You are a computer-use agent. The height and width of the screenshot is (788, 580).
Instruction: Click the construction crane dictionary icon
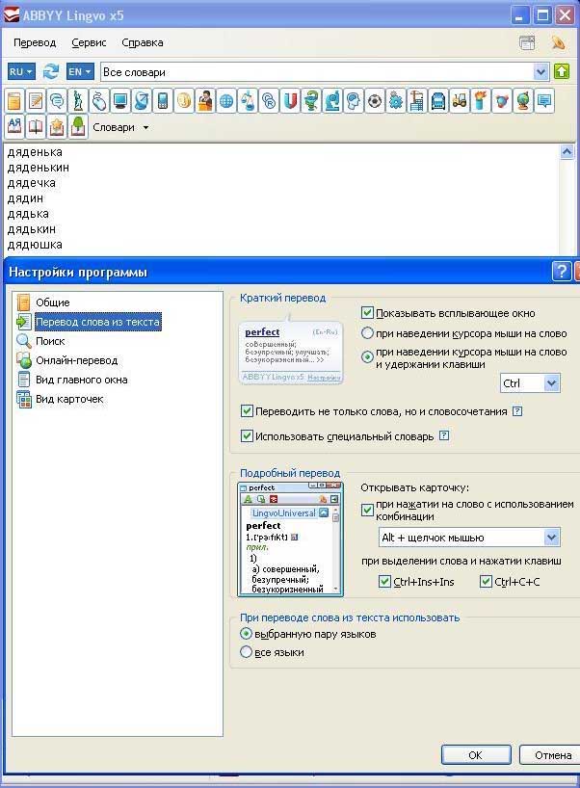click(x=417, y=101)
